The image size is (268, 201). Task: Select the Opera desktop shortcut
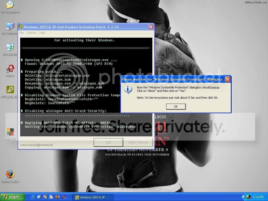point(10,71)
